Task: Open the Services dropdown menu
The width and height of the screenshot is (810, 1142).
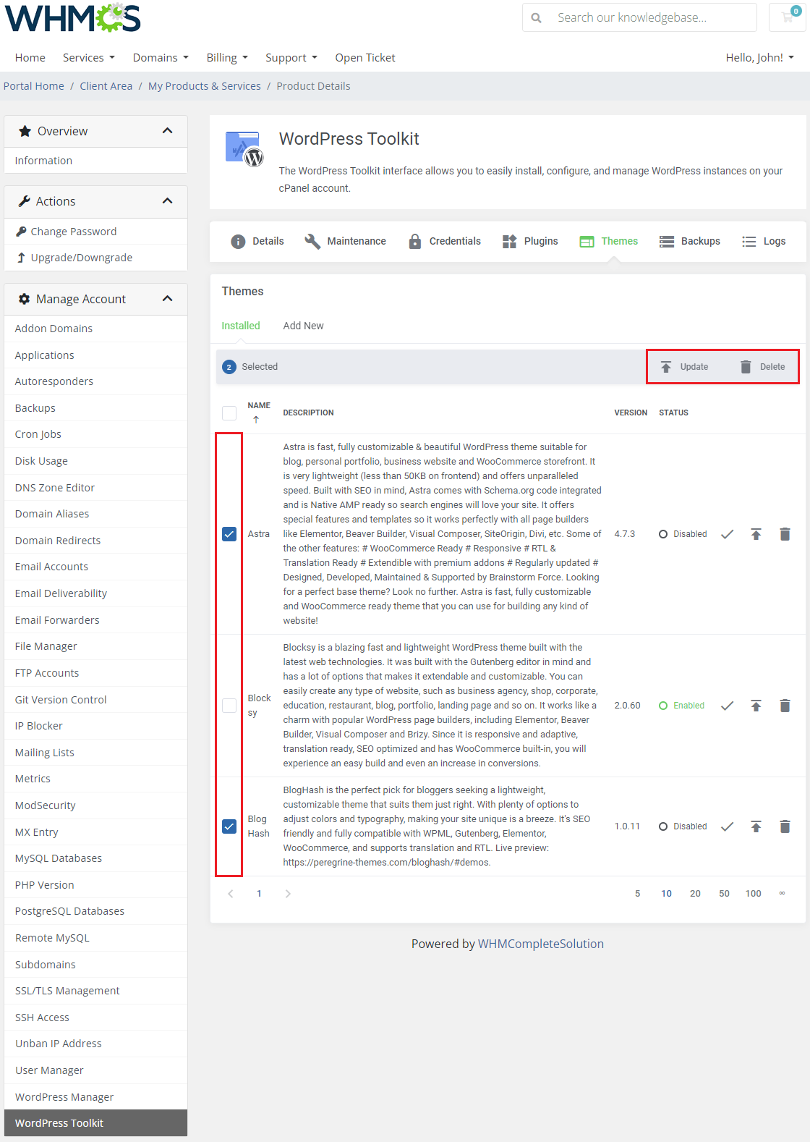Action: pos(88,58)
